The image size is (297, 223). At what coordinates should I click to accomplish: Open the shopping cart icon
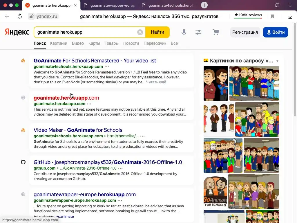coord(216,32)
